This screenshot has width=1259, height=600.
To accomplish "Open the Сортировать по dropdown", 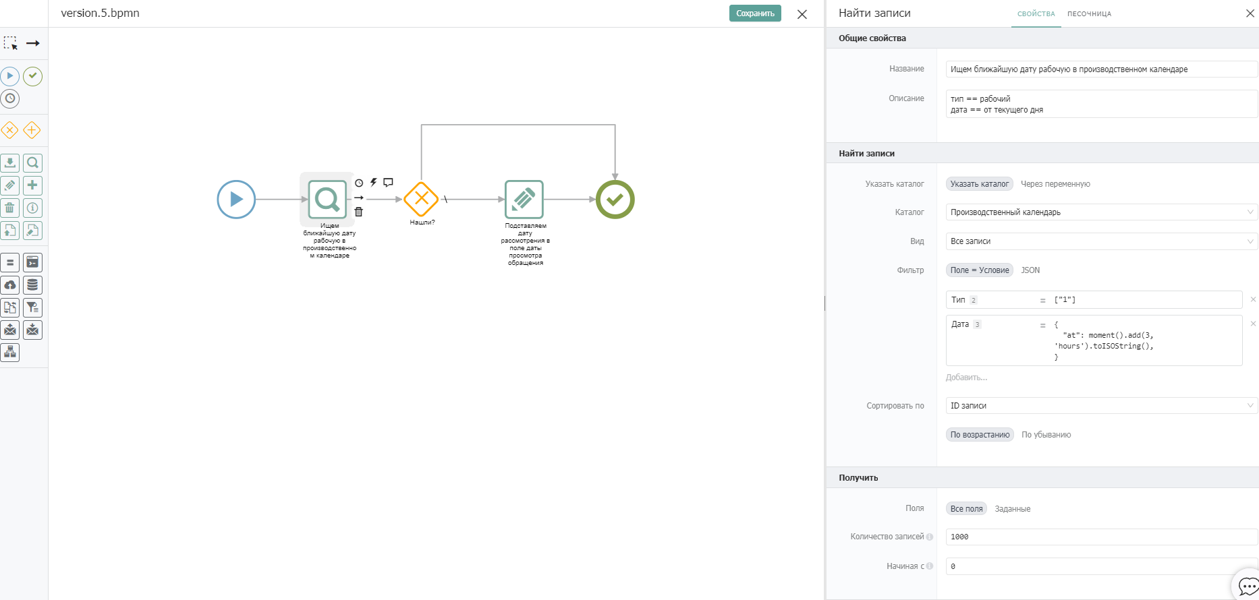I will 1102,406.
